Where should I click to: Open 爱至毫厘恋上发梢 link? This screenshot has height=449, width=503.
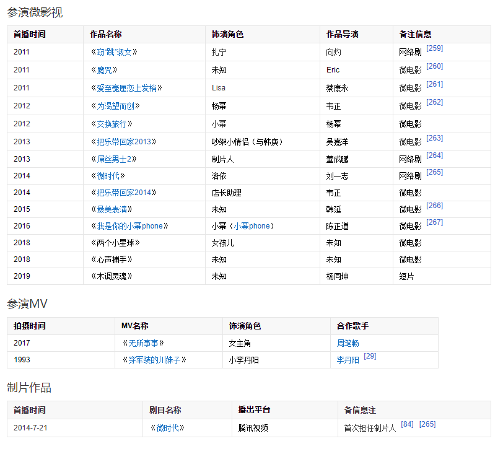(x=126, y=88)
